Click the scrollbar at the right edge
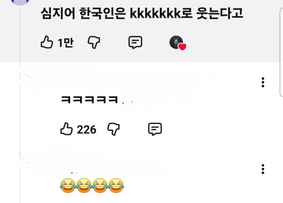The image size is (283, 203). pyautogui.click(x=281, y=52)
